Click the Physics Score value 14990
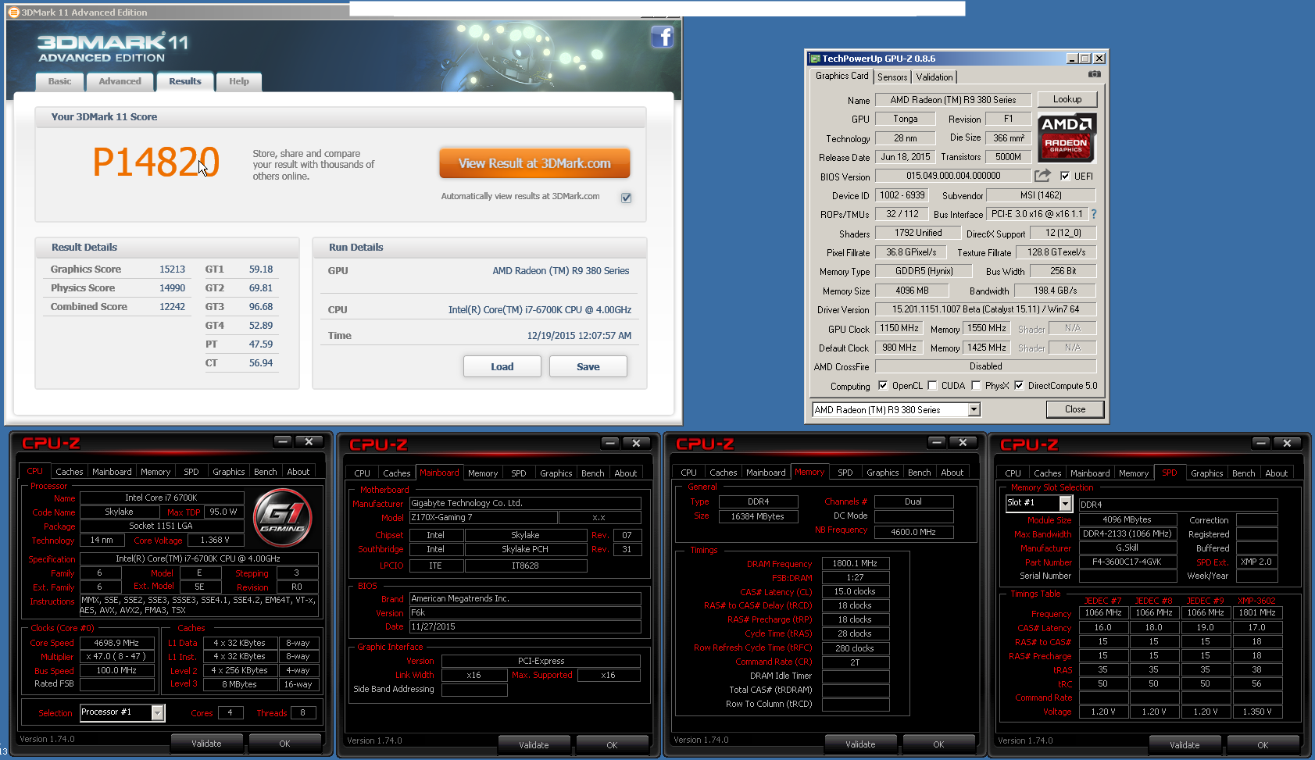This screenshot has height=760, width=1315. point(172,288)
